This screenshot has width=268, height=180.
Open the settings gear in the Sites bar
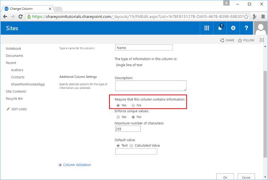pos(233,28)
